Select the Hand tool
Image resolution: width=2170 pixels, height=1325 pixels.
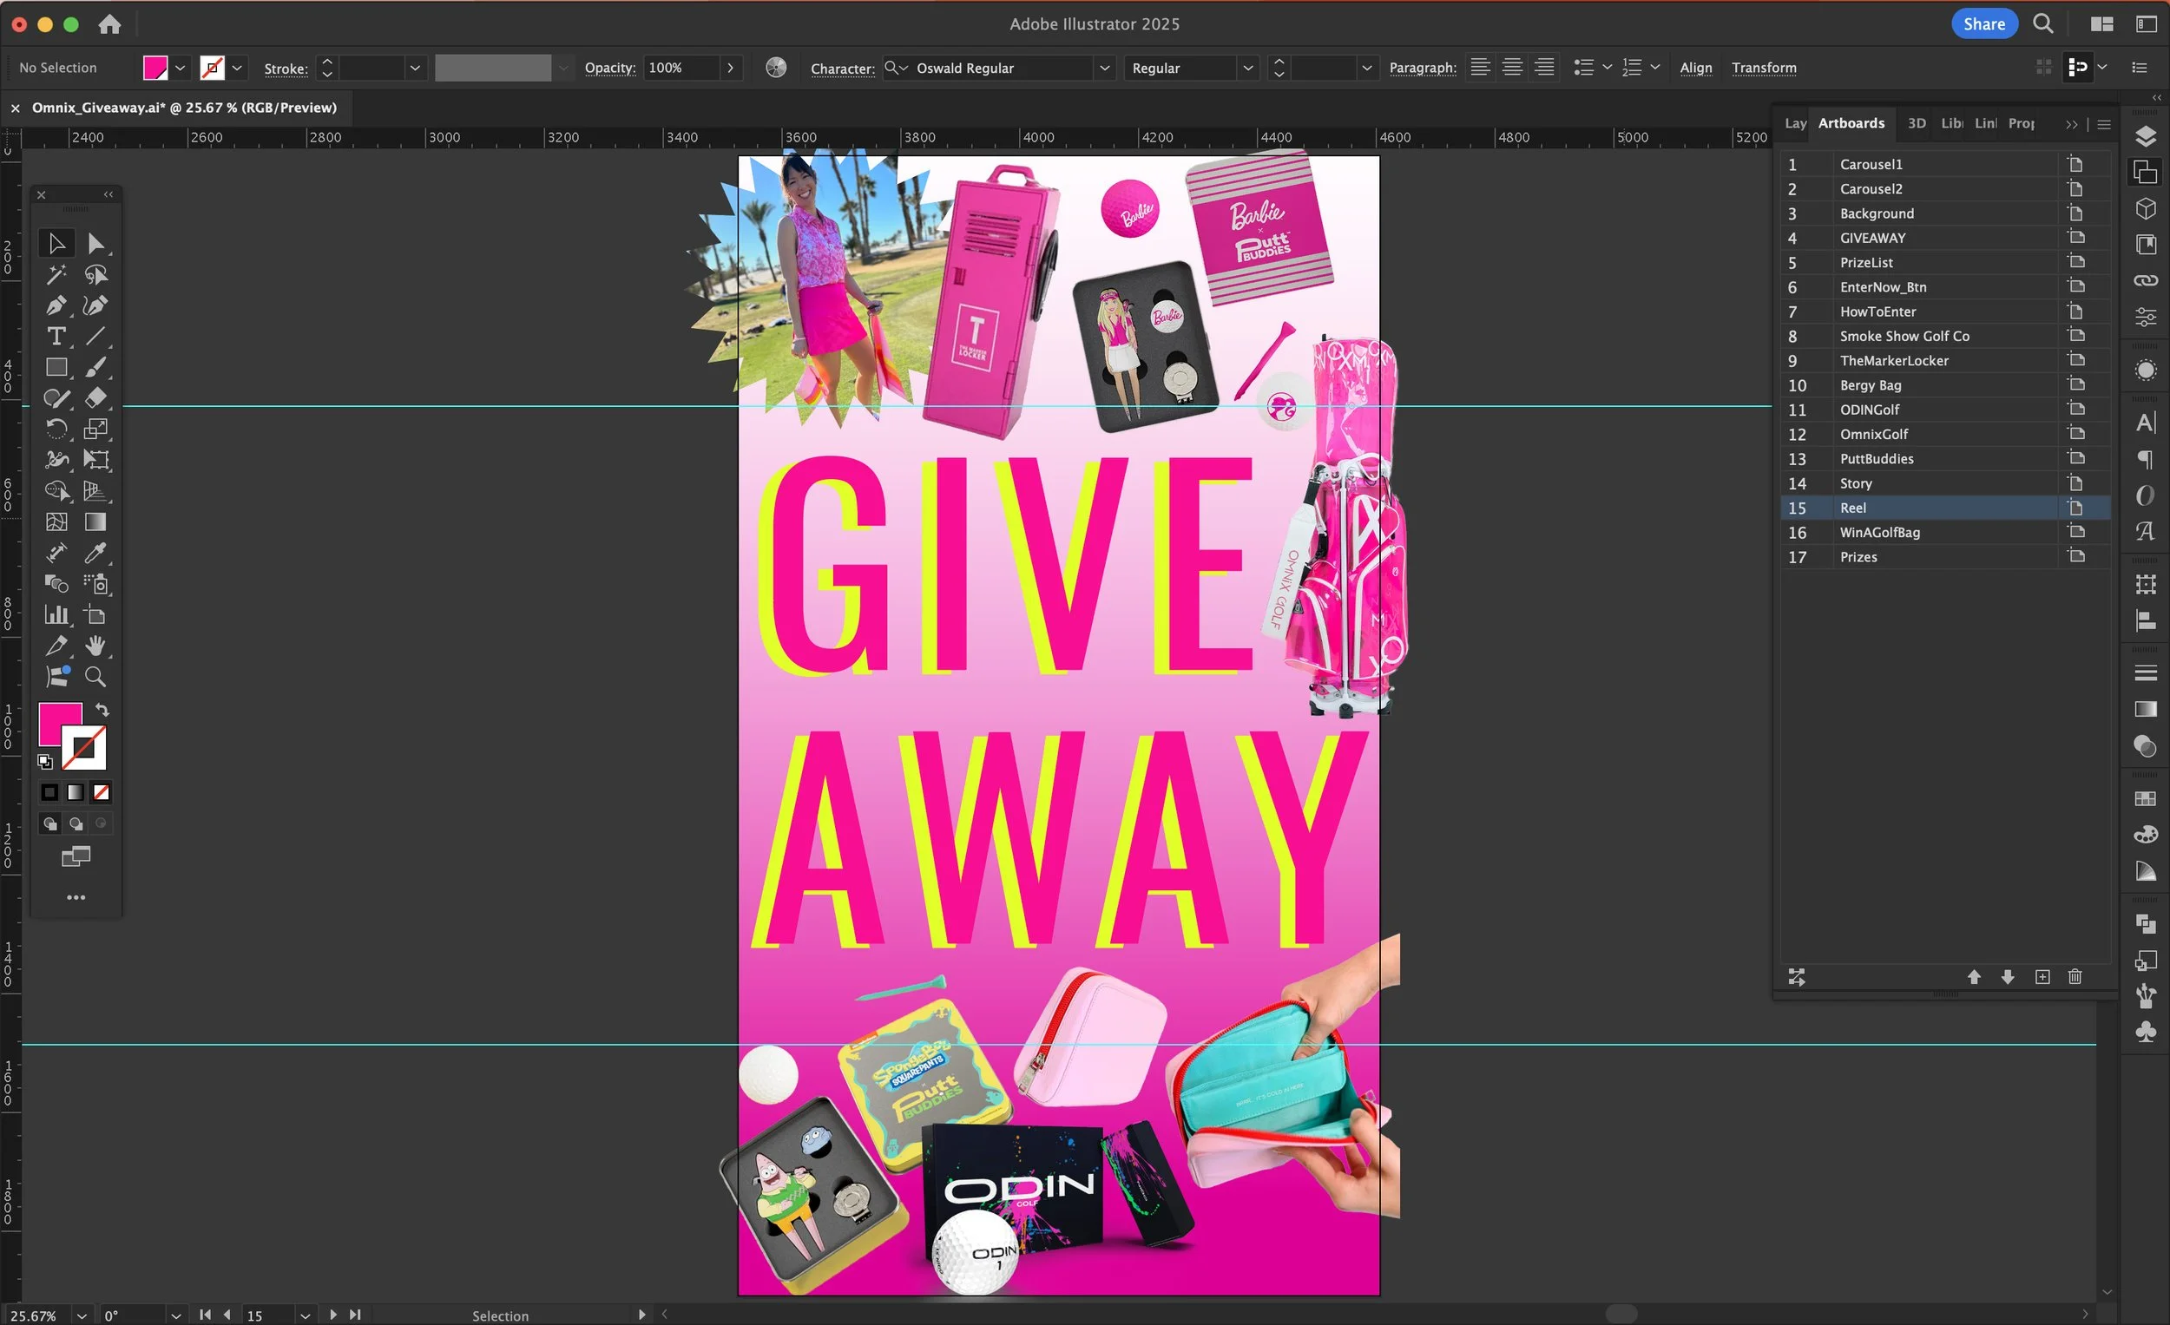pyautogui.click(x=95, y=646)
